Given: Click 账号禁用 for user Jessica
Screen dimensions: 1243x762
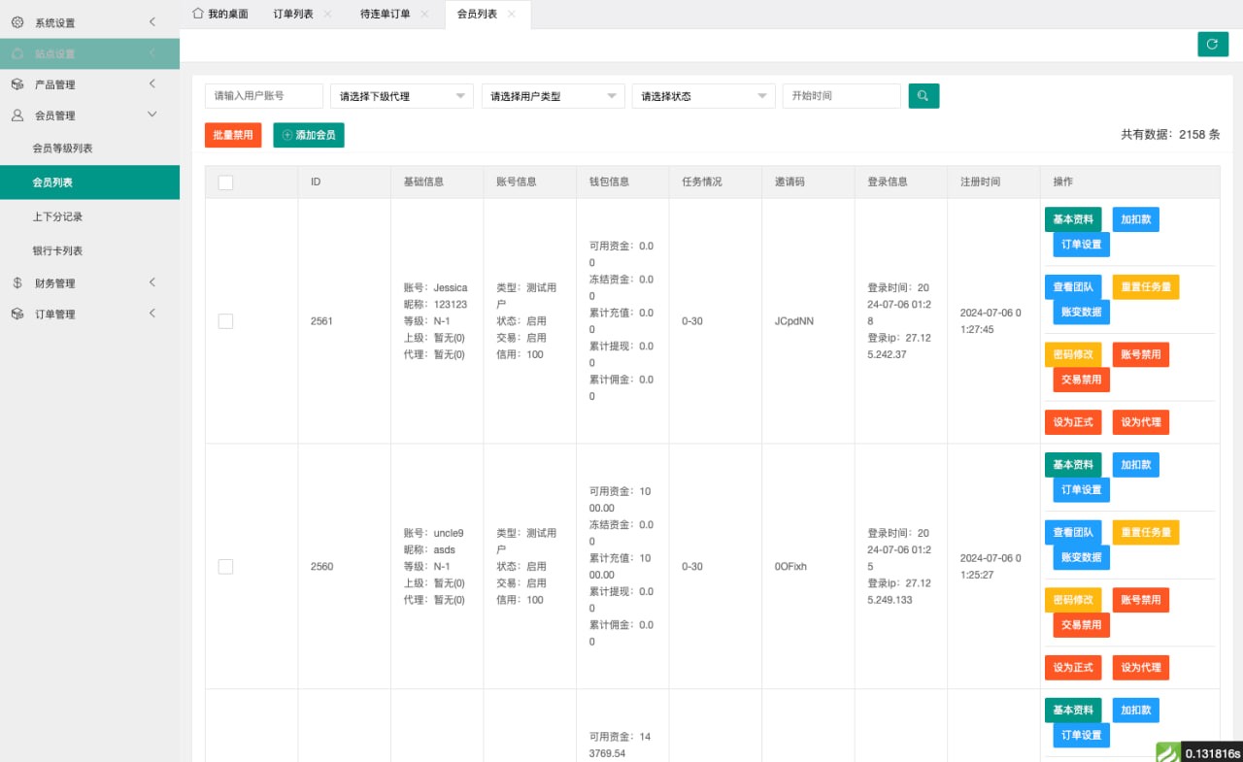Looking at the screenshot, I should (1141, 354).
